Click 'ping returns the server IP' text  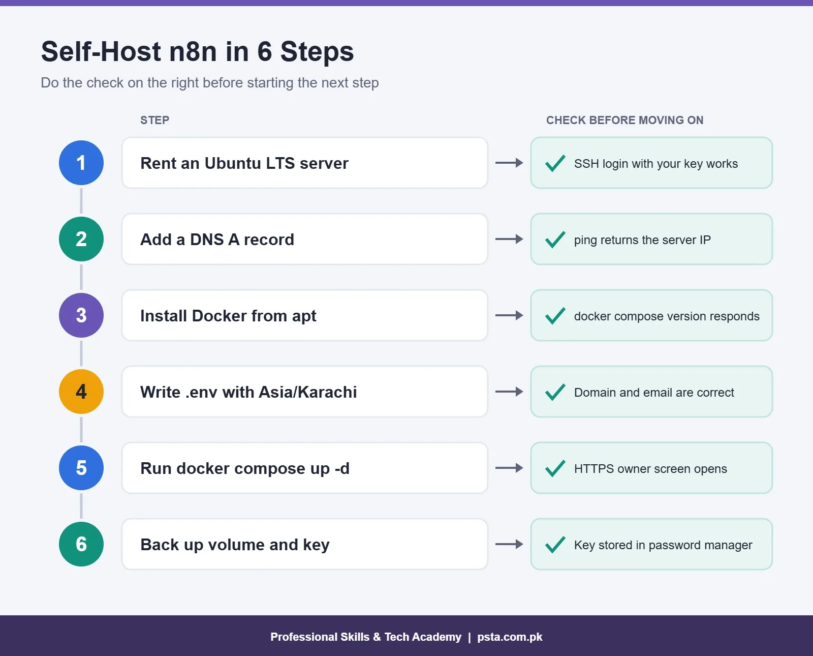click(x=642, y=240)
